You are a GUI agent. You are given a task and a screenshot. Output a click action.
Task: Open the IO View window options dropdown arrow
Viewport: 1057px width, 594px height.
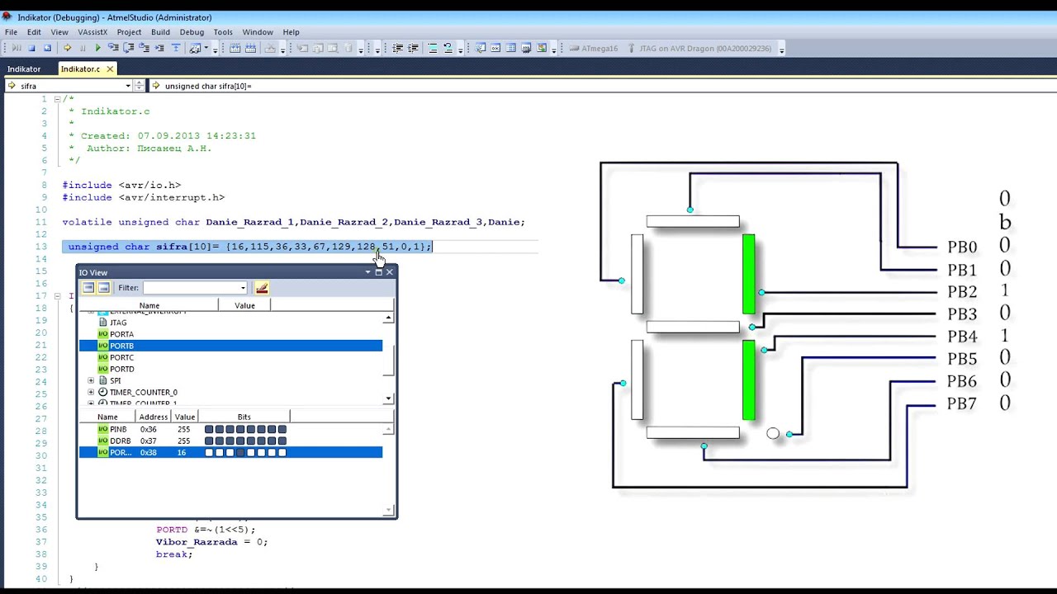click(368, 271)
